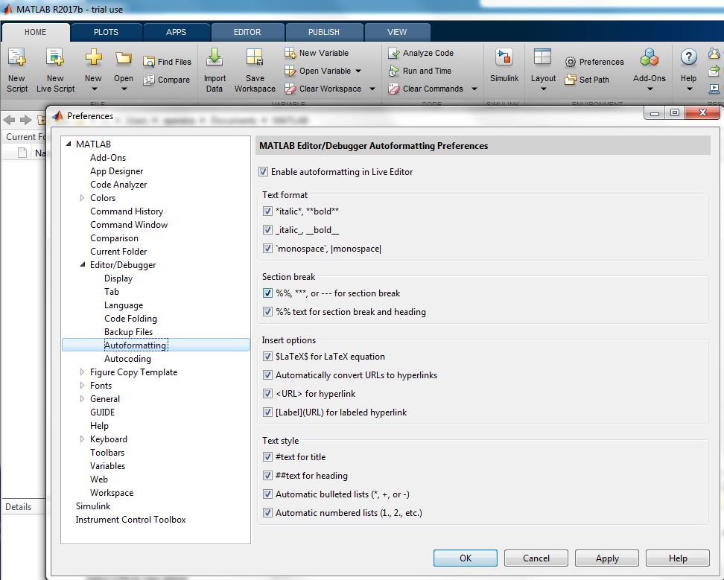
Task: Toggle [Label](URL) for labeled hyperlink
Action: [267, 412]
